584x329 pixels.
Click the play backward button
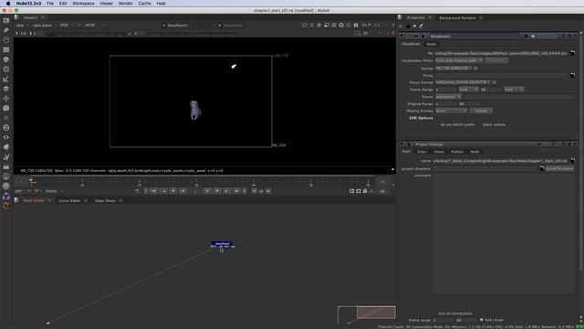pyautogui.click(x=182, y=191)
